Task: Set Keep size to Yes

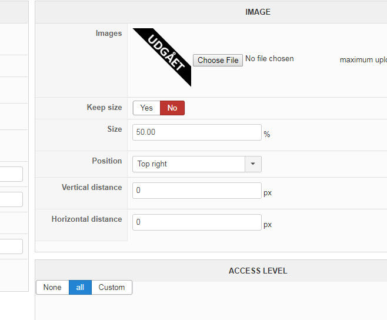Action: [146, 108]
